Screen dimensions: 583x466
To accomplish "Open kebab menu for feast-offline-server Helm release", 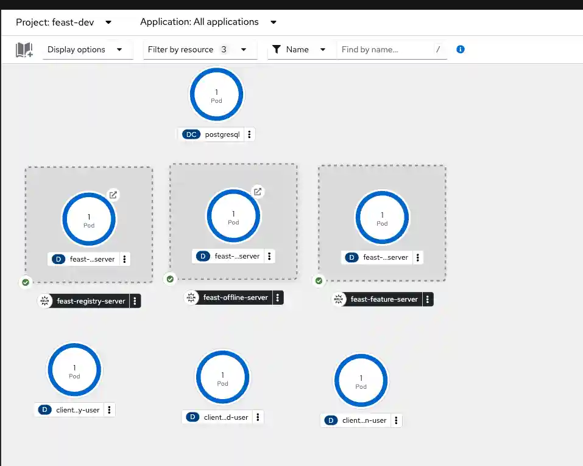I will click(278, 298).
